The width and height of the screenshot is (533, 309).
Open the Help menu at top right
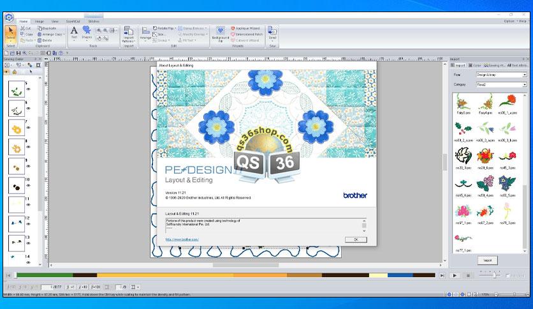pyautogui.click(x=523, y=21)
